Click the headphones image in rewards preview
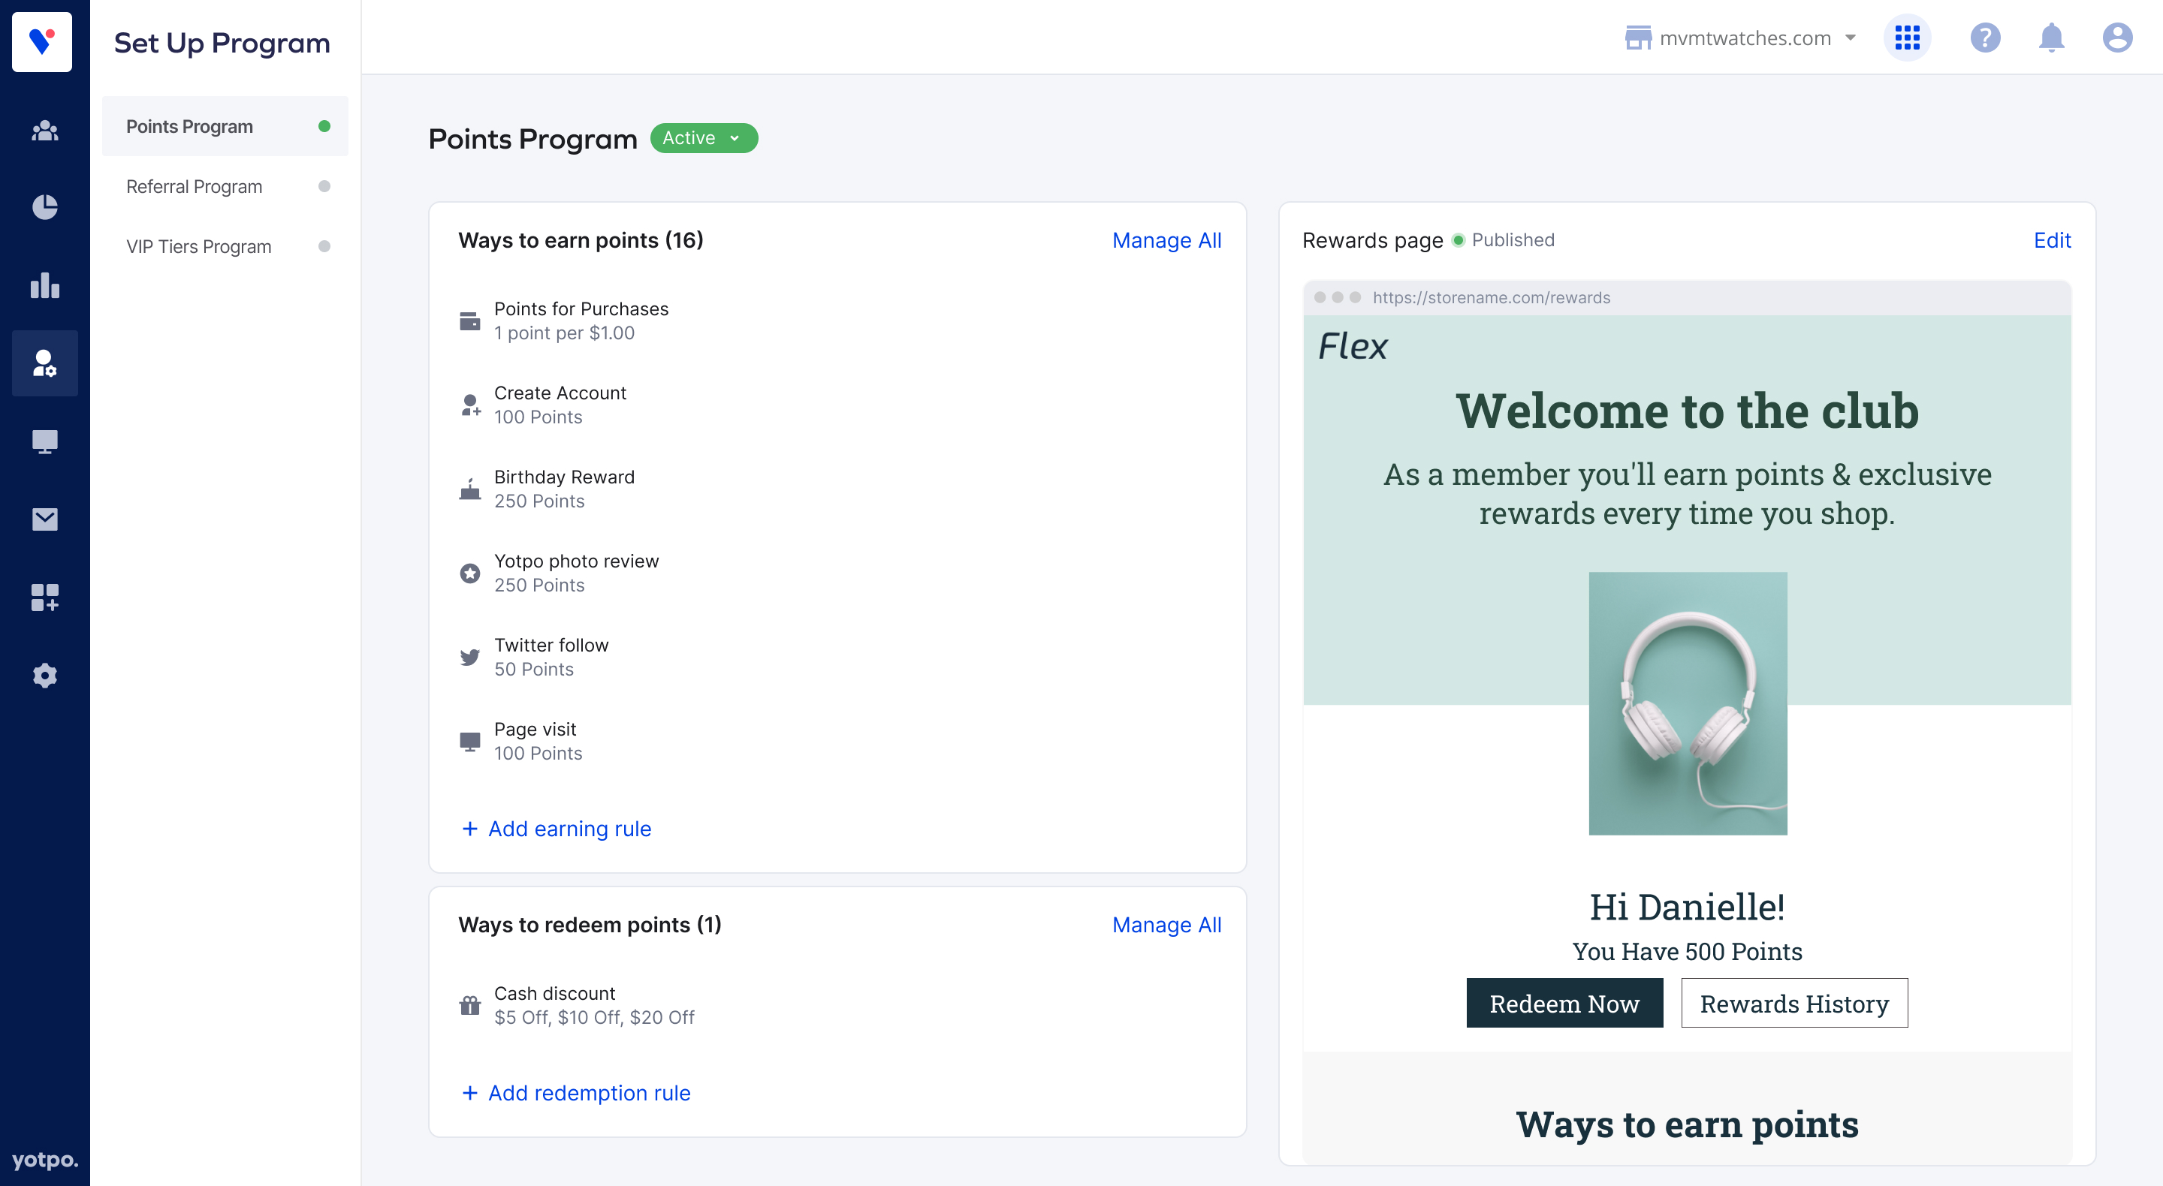This screenshot has height=1186, width=2163. pos(1687,703)
